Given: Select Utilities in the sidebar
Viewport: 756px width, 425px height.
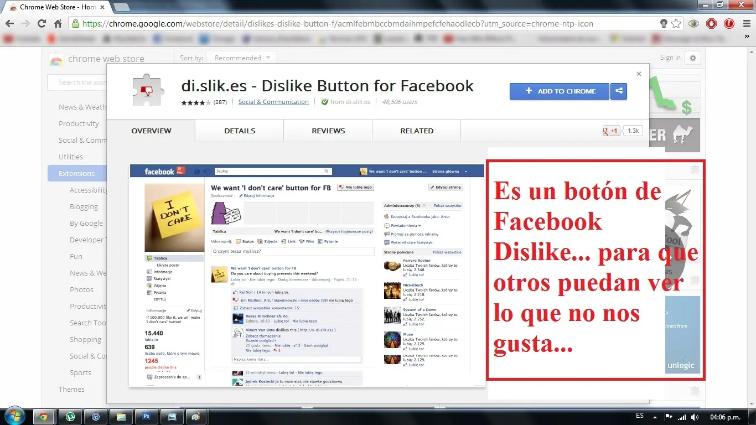Looking at the screenshot, I should click(71, 157).
